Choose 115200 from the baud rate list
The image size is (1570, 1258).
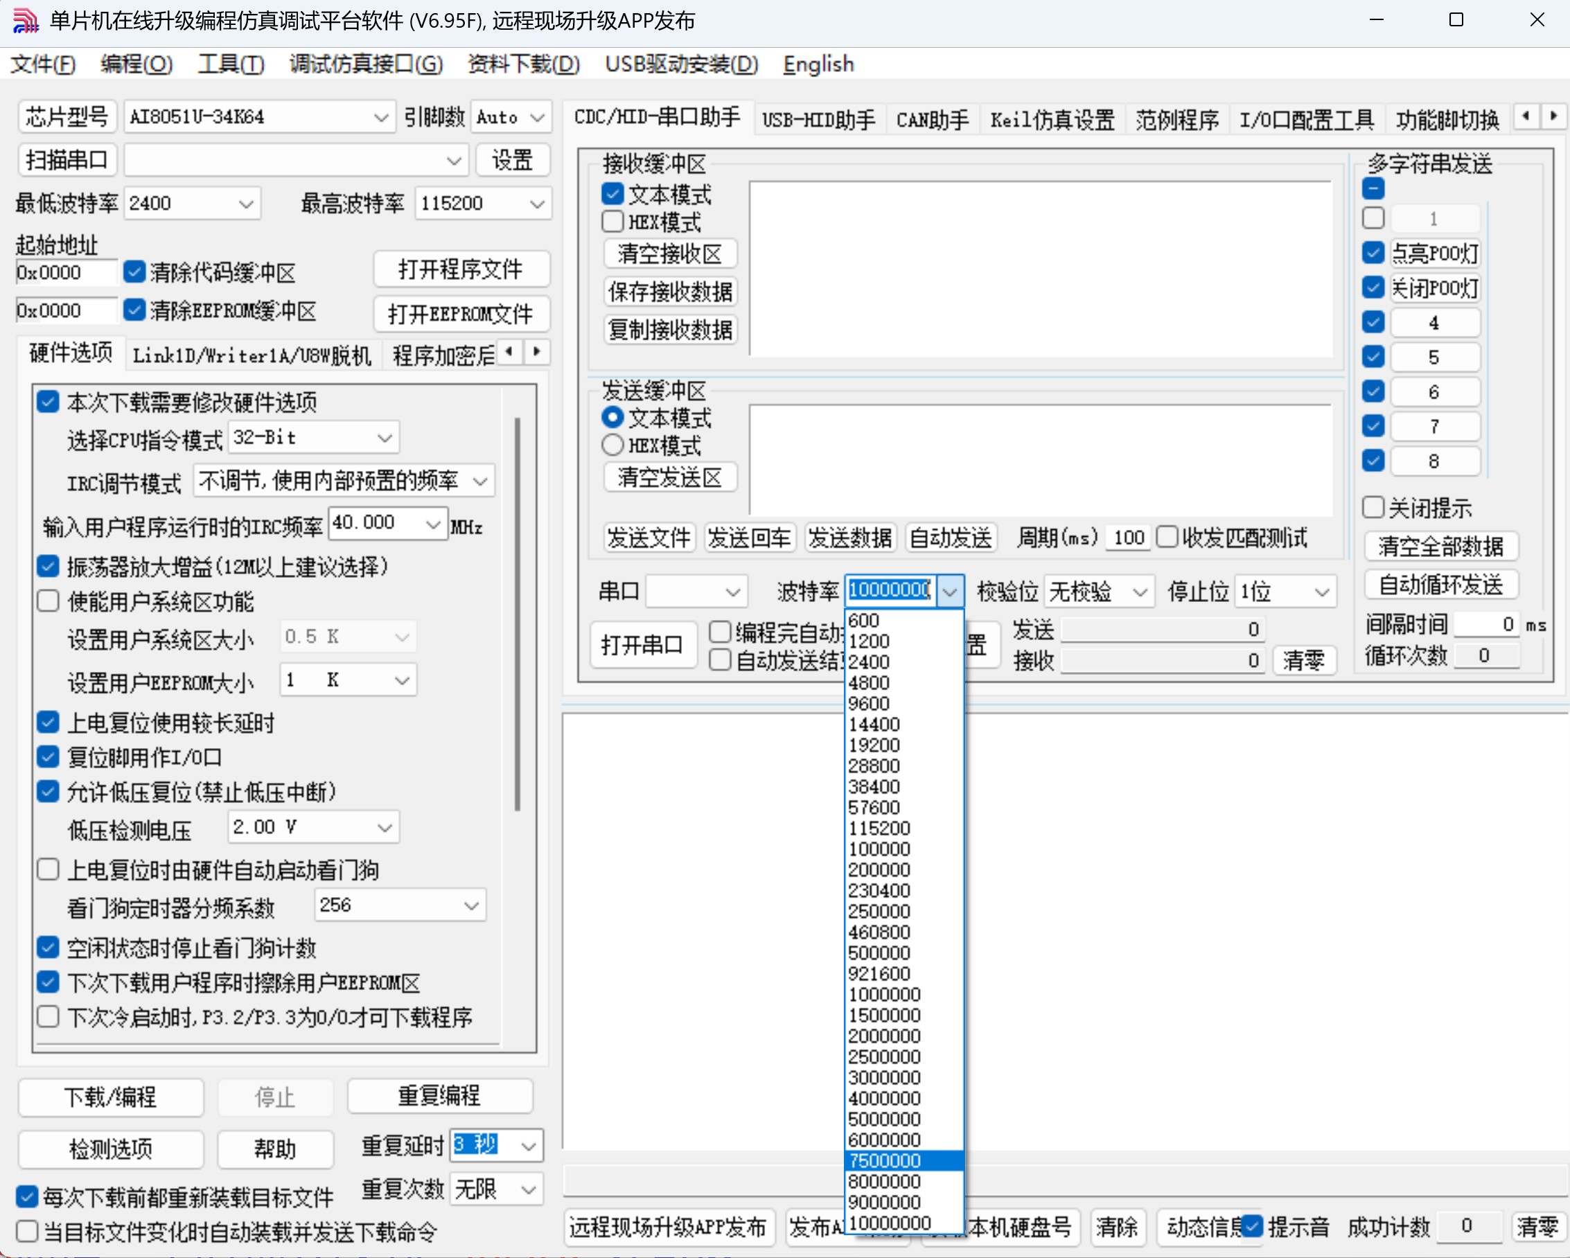(904, 828)
